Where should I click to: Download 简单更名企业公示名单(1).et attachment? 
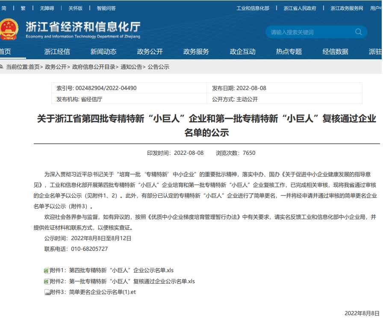102,293
